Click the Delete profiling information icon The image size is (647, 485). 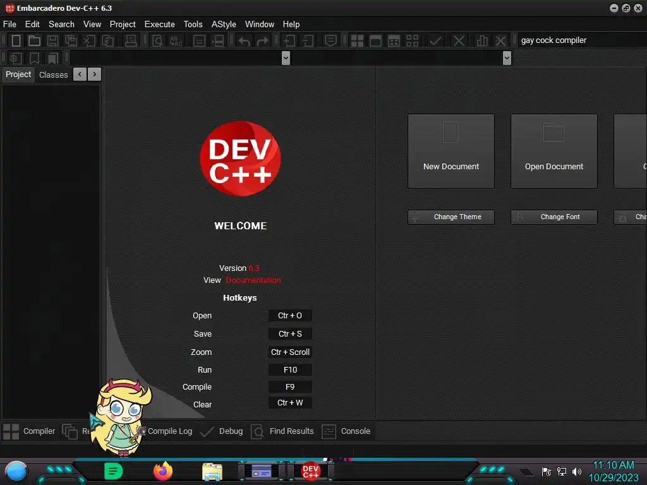500,41
